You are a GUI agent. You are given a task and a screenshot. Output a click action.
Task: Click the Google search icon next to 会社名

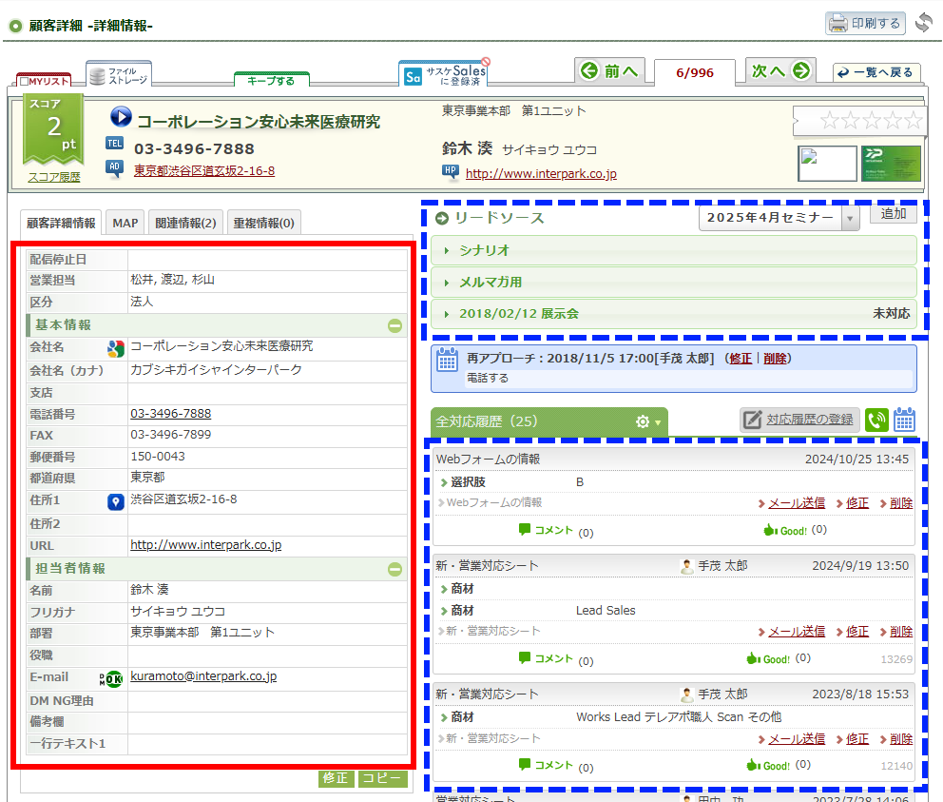point(116,348)
